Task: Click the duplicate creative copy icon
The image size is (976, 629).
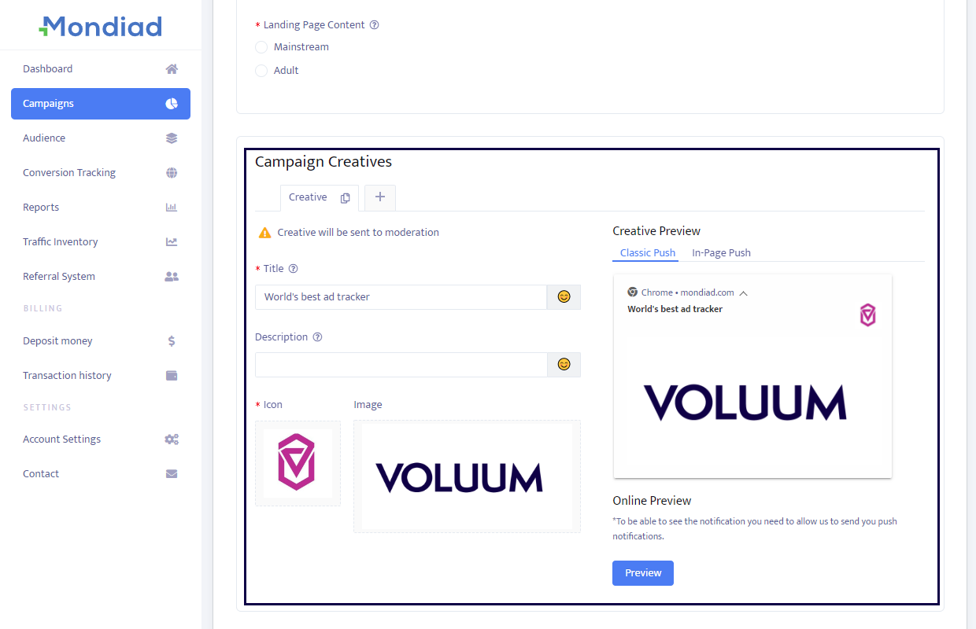Action: point(345,198)
